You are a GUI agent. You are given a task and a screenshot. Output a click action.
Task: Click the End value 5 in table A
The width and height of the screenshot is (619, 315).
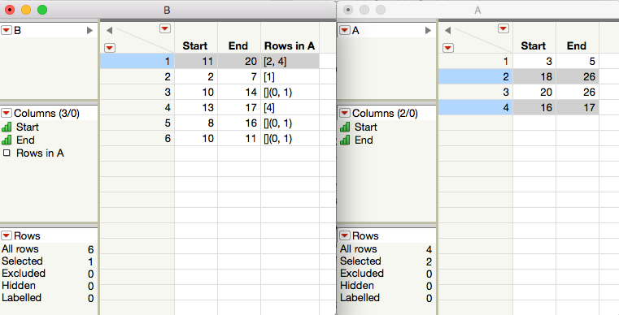click(578, 61)
